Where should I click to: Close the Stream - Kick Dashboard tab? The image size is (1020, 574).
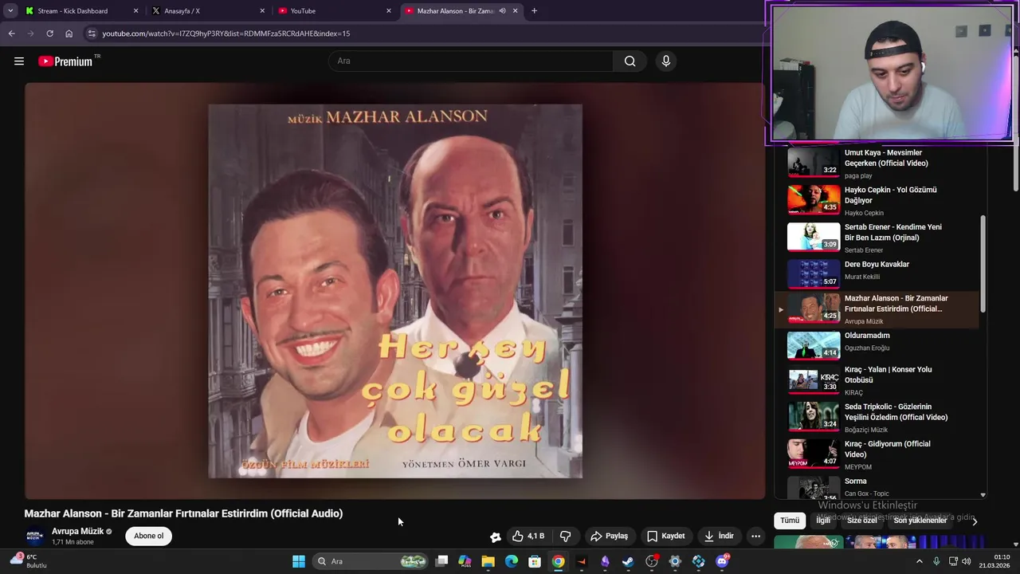(135, 11)
